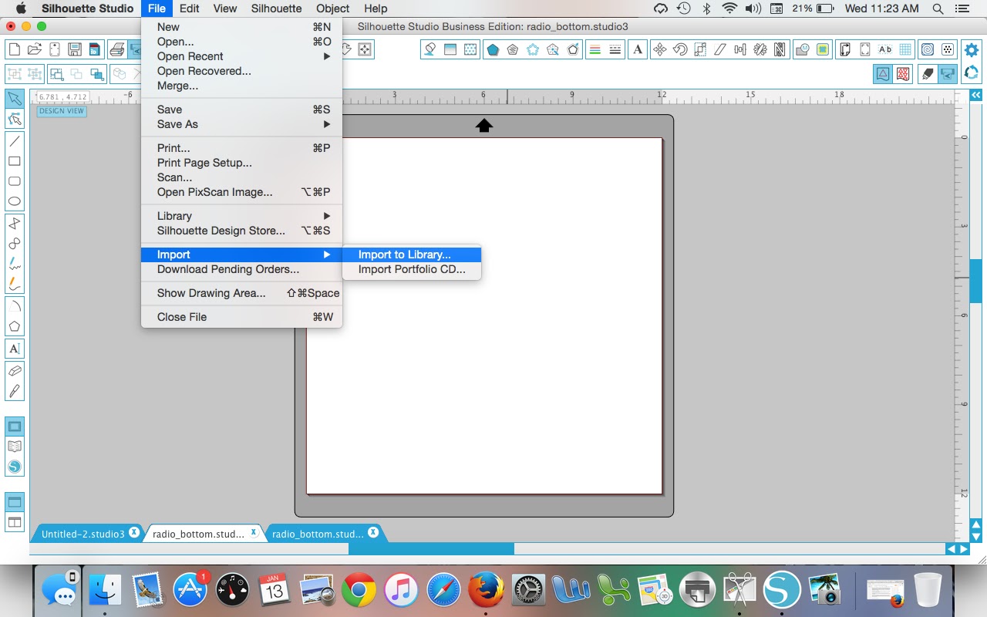
Task: Open Google Chrome from the Dock
Action: pos(359,592)
